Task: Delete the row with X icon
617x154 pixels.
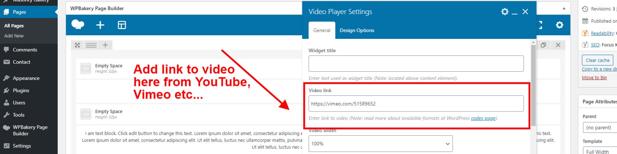Action: pyautogui.click(x=558, y=45)
